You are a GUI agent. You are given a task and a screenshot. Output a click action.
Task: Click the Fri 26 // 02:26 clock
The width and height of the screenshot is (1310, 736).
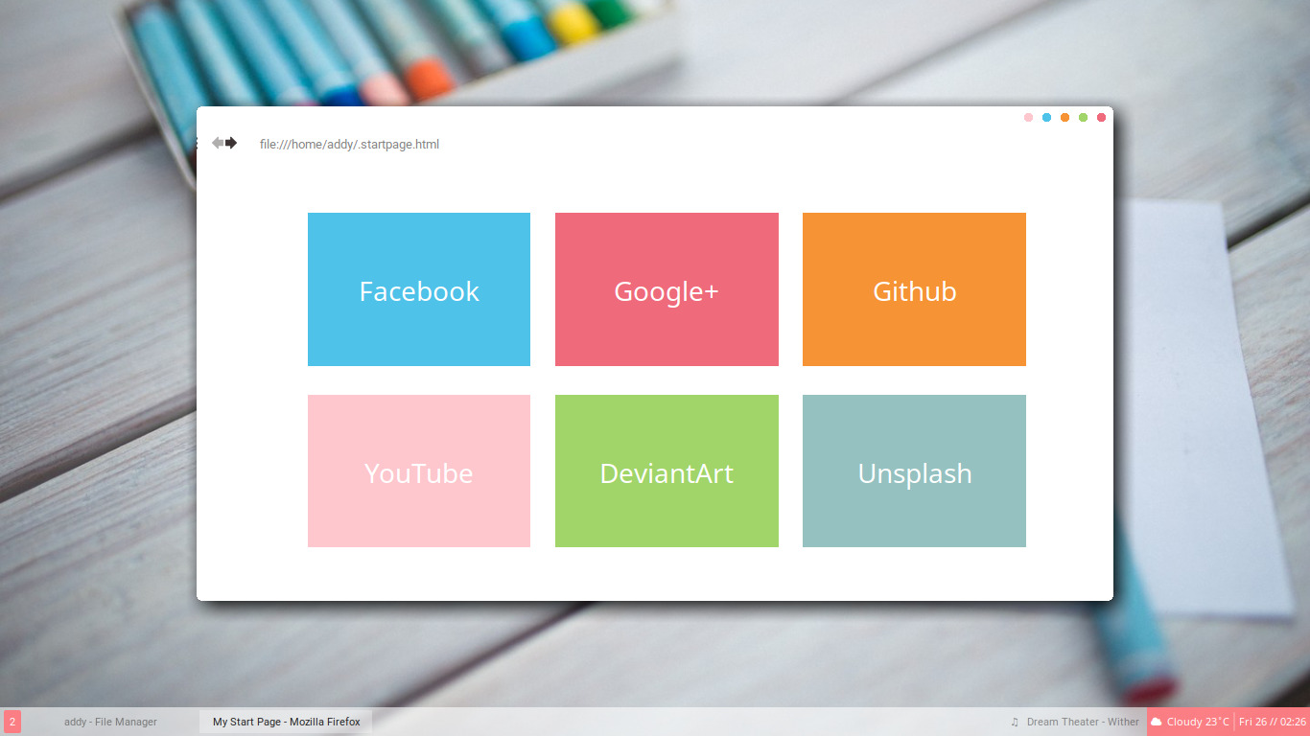[1273, 722]
